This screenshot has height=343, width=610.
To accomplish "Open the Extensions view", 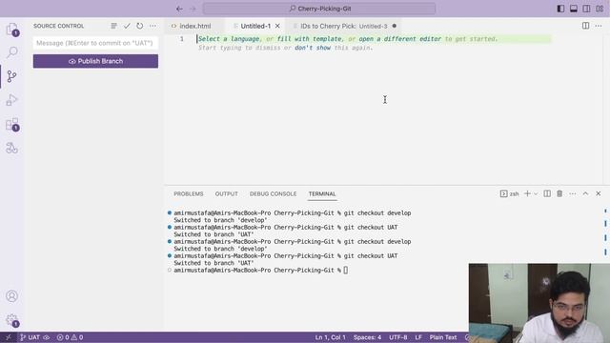I will pyautogui.click(x=12, y=125).
